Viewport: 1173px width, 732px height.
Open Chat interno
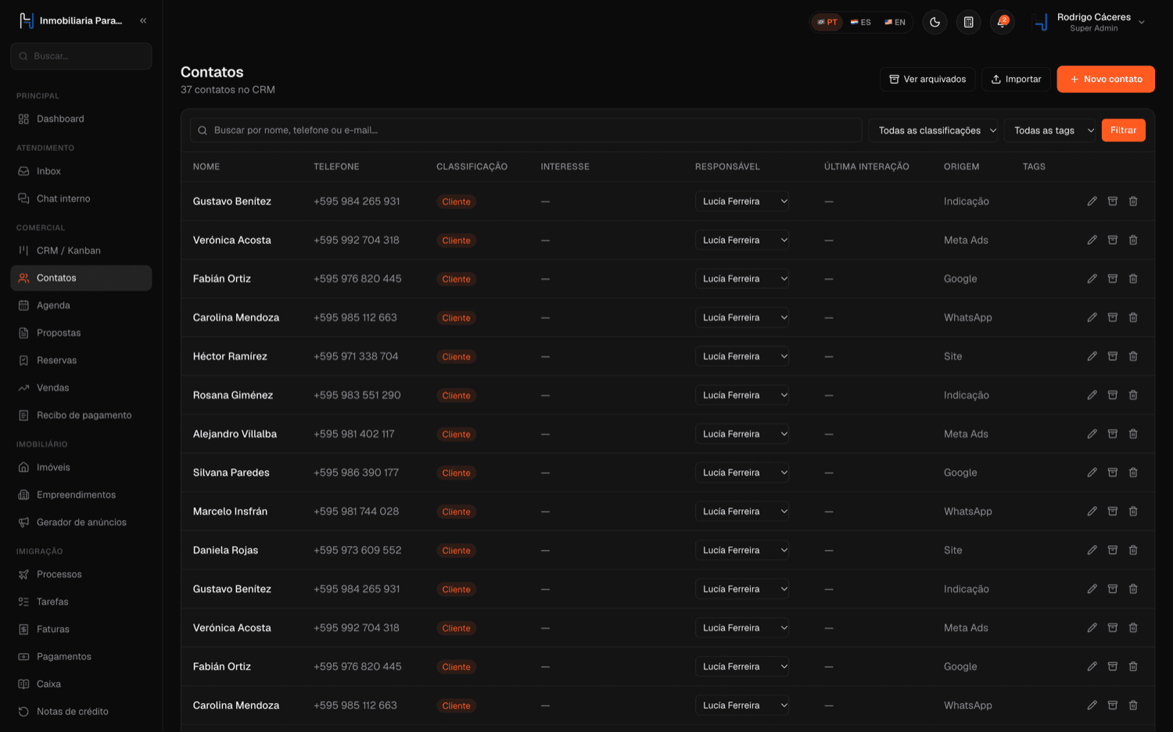[81, 198]
